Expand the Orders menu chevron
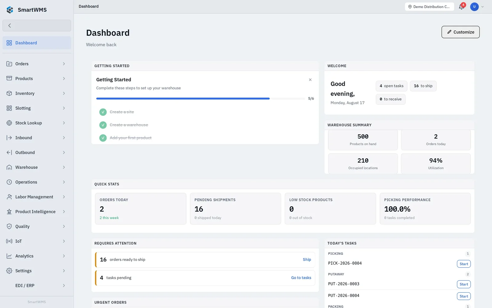The image size is (492, 308). pyautogui.click(x=64, y=64)
